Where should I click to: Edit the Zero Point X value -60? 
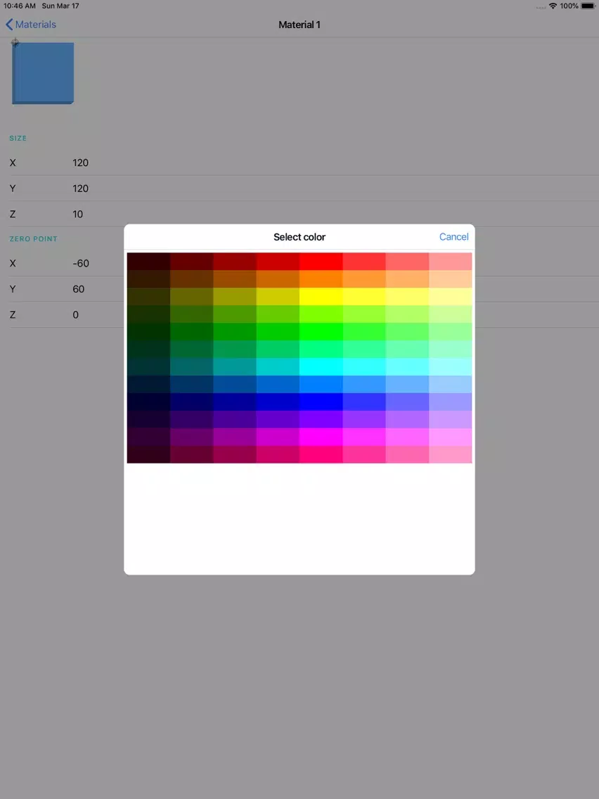click(80, 264)
